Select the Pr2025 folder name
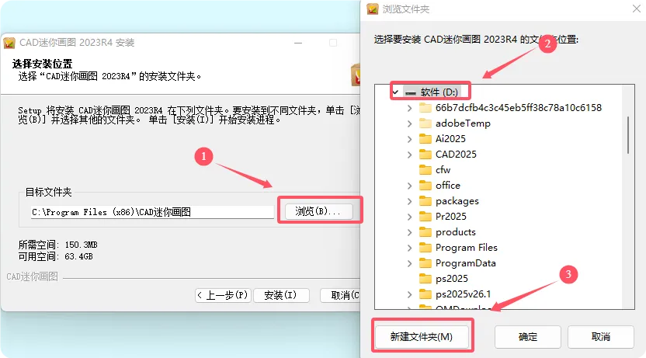 450,217
